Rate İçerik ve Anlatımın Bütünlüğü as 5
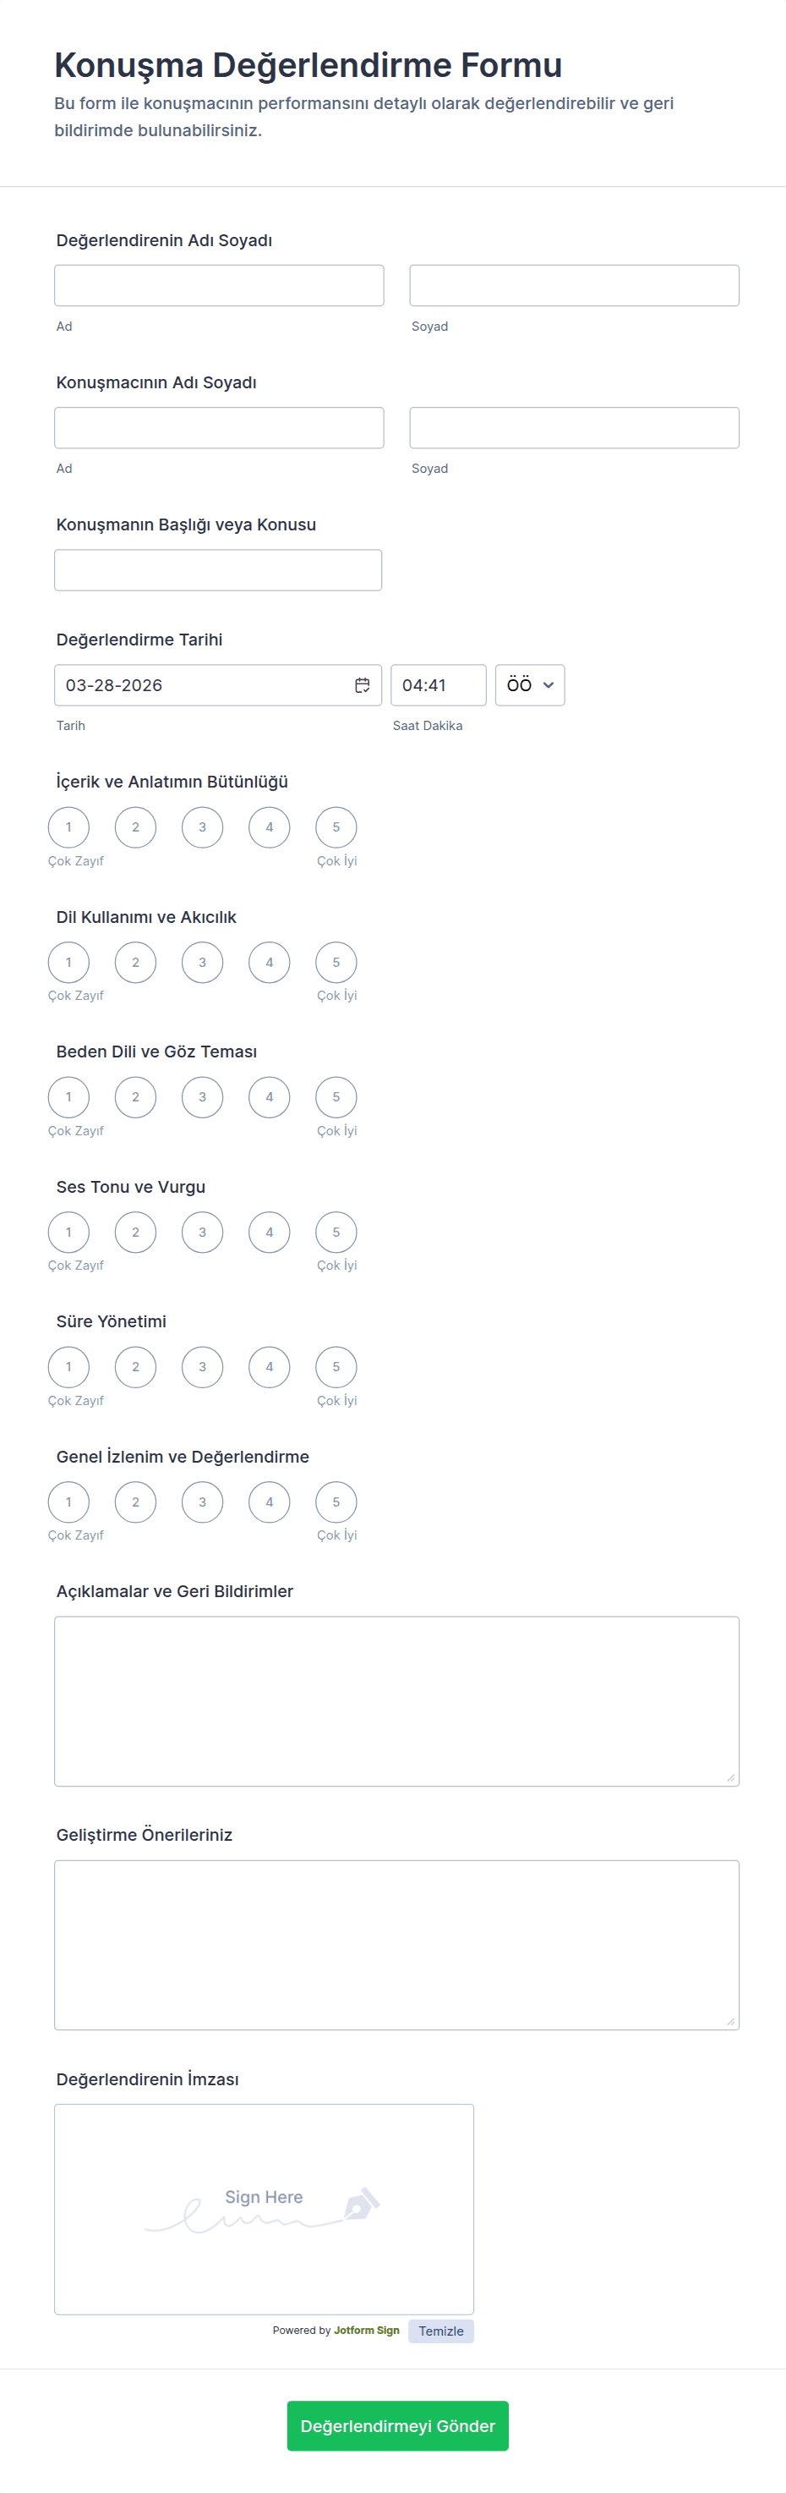This screenshot has height=2493, width=786. pos(336,827)
